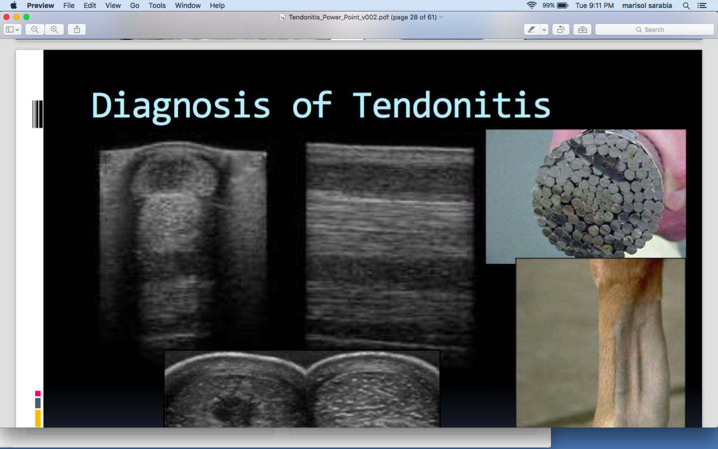Click the window close button
718x449 pixels.
pyautogui.click(x=6, y=17)
